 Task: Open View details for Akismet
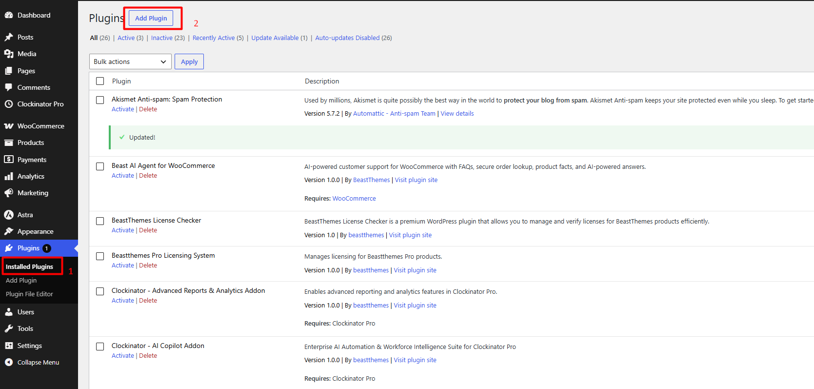[457, 114]
